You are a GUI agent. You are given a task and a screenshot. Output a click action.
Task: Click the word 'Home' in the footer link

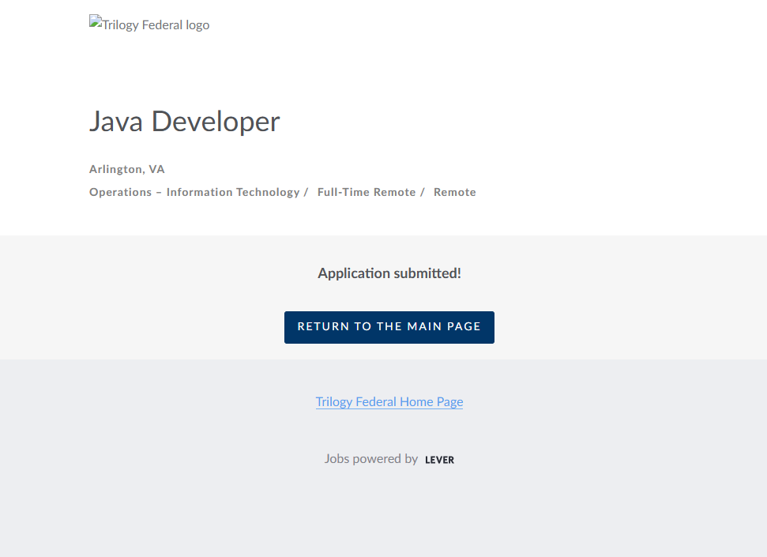416,402
